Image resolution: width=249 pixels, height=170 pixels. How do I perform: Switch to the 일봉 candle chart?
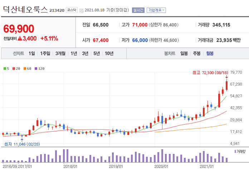(x=184, y=54)
